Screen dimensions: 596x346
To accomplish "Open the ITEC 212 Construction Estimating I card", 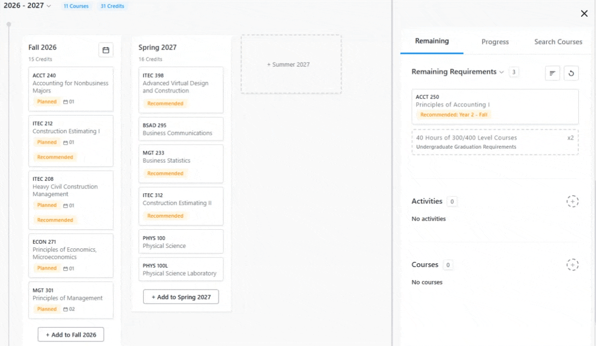I will point(71,141).
